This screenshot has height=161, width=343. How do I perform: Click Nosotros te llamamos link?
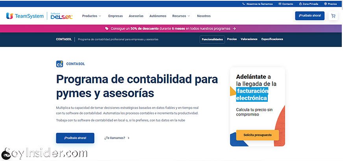coord(260,4)
